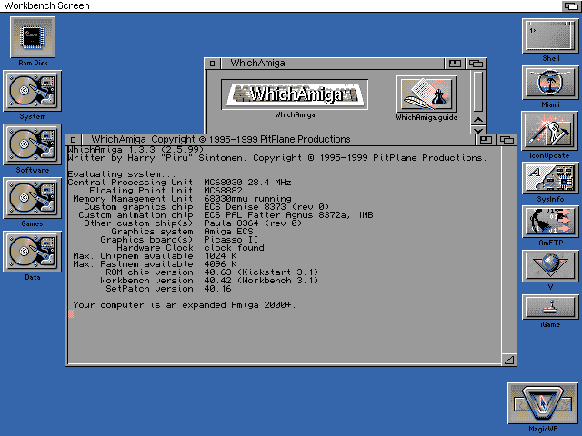Close the WhichAmiga drawer window
The height and width of the screenshot is (436, 582).
[x=212, y=64]
